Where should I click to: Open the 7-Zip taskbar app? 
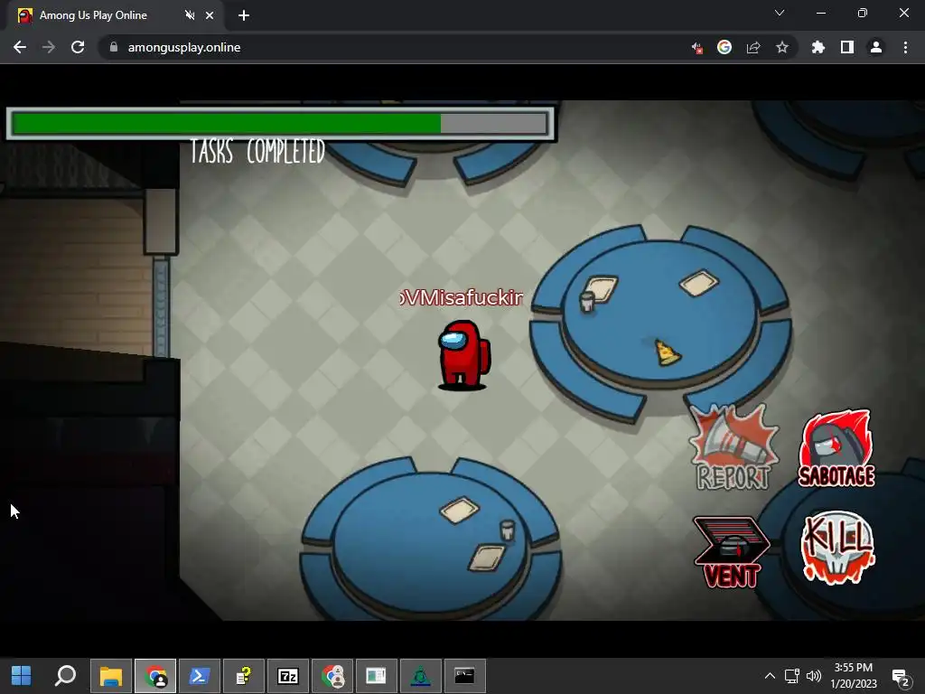(x=288, y=676)
